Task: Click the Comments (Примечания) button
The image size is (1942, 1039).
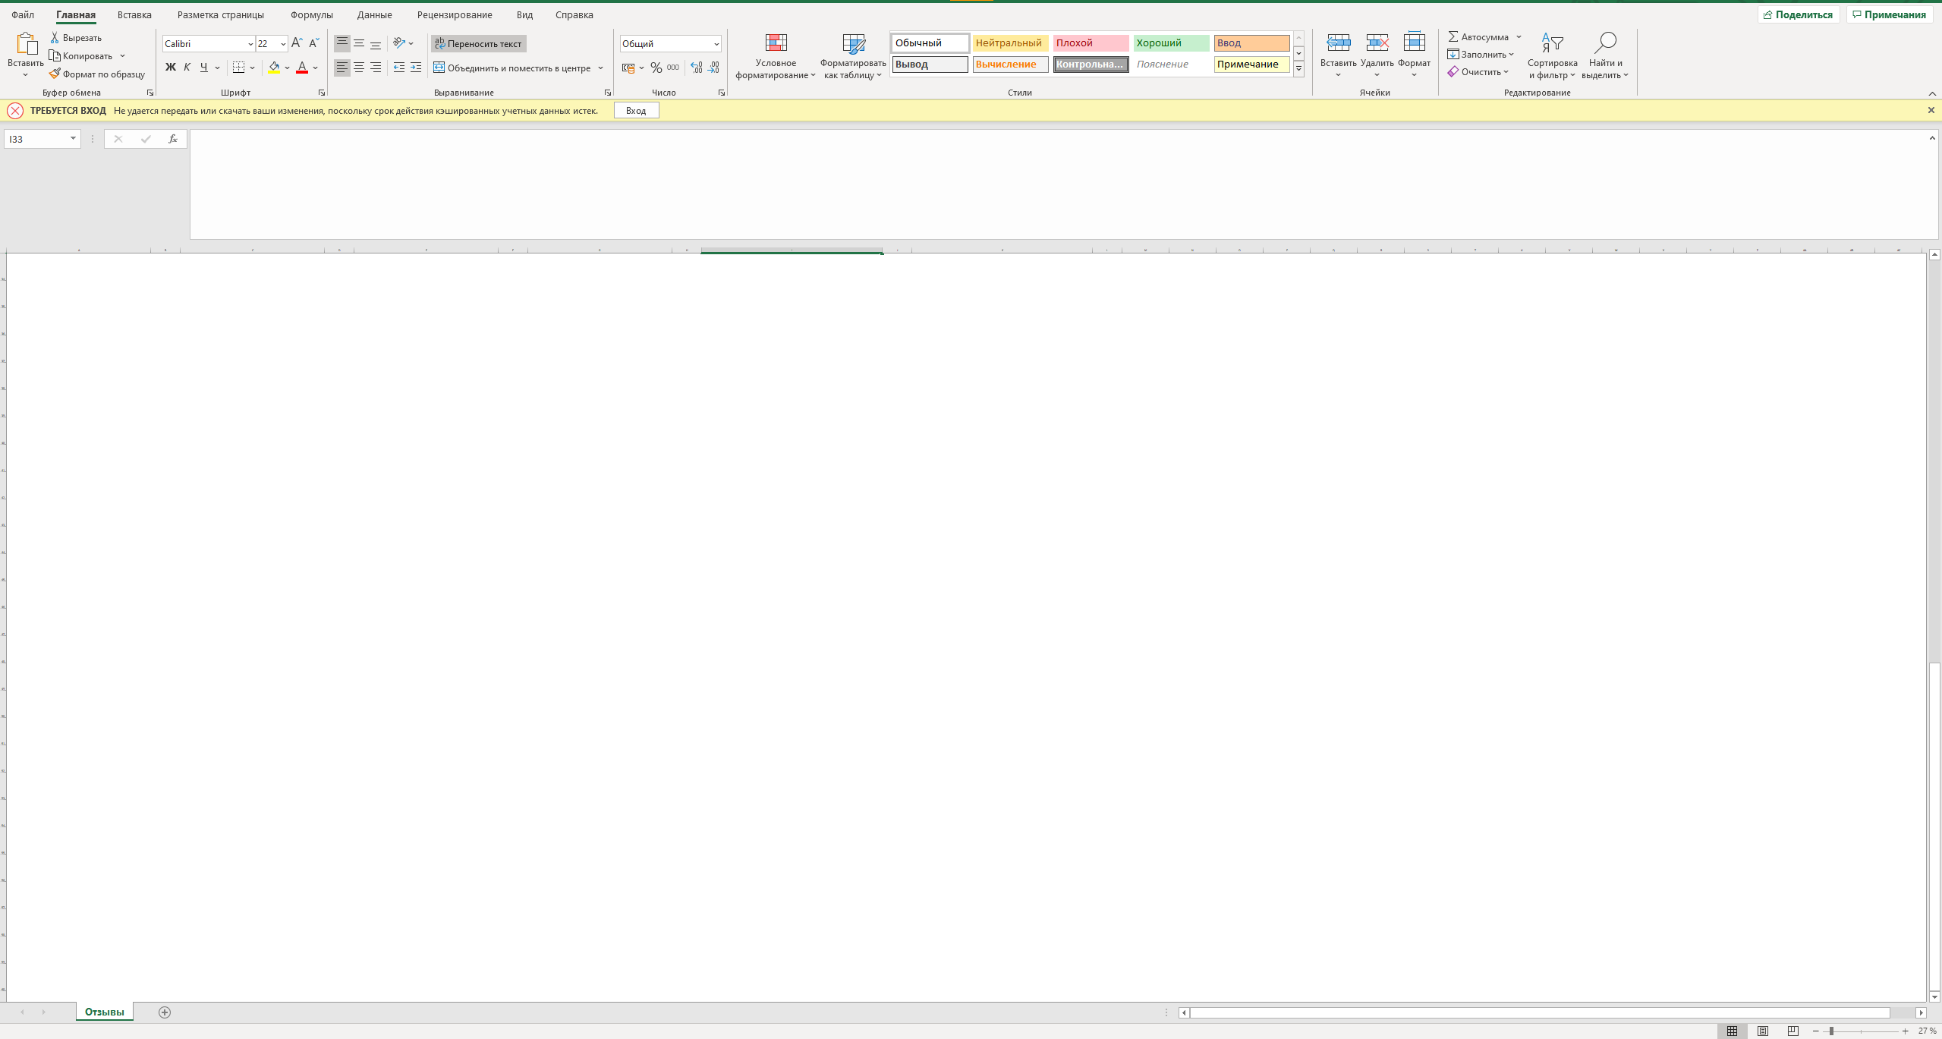Action: coord(1888,14)
